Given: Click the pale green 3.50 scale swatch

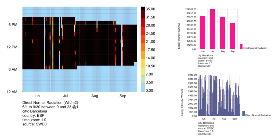Looking at the screenshot, I should (143, 80).
